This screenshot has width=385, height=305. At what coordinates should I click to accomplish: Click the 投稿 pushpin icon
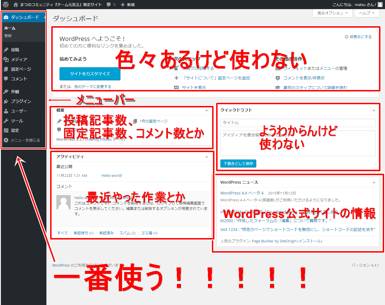click(6, 50)
